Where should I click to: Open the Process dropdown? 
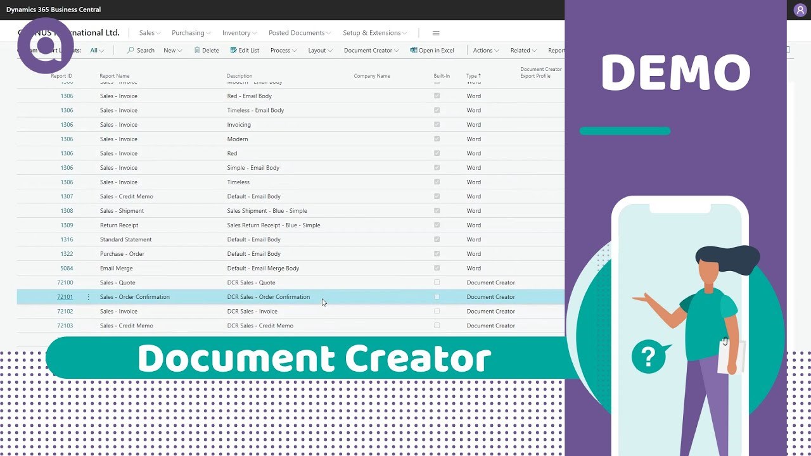pos(283,51)
